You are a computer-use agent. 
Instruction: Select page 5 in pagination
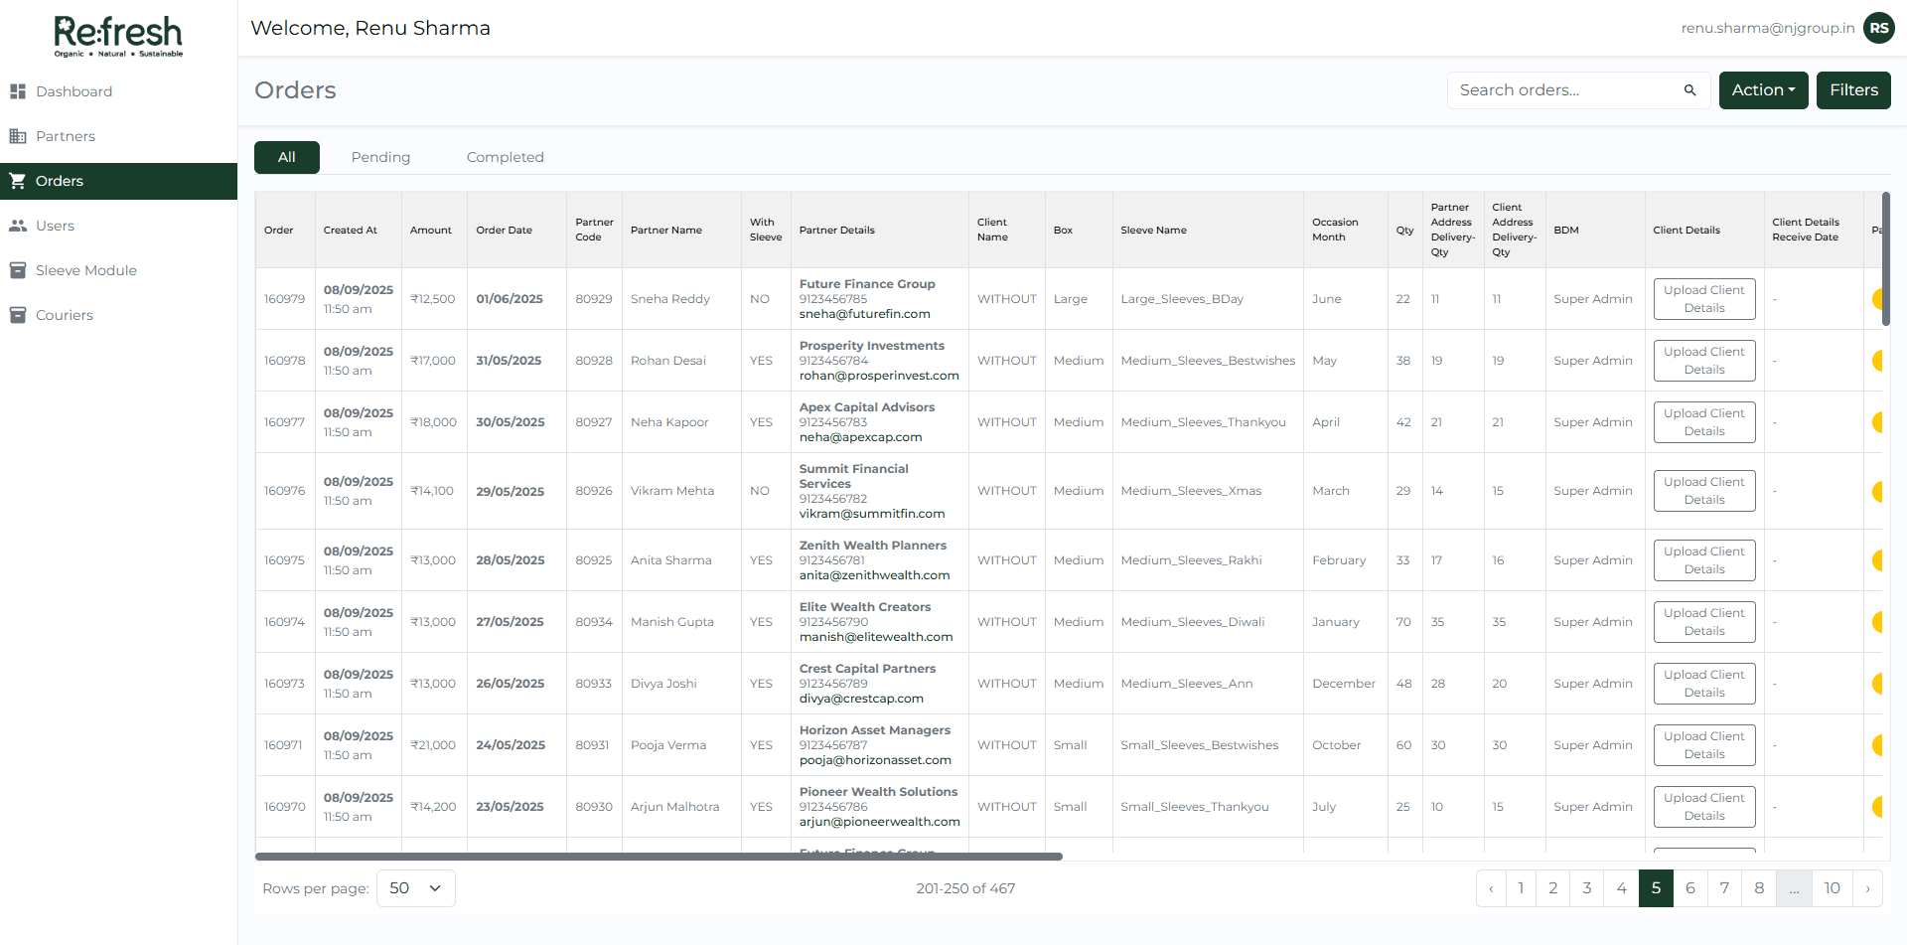[x=1656, y=888]
